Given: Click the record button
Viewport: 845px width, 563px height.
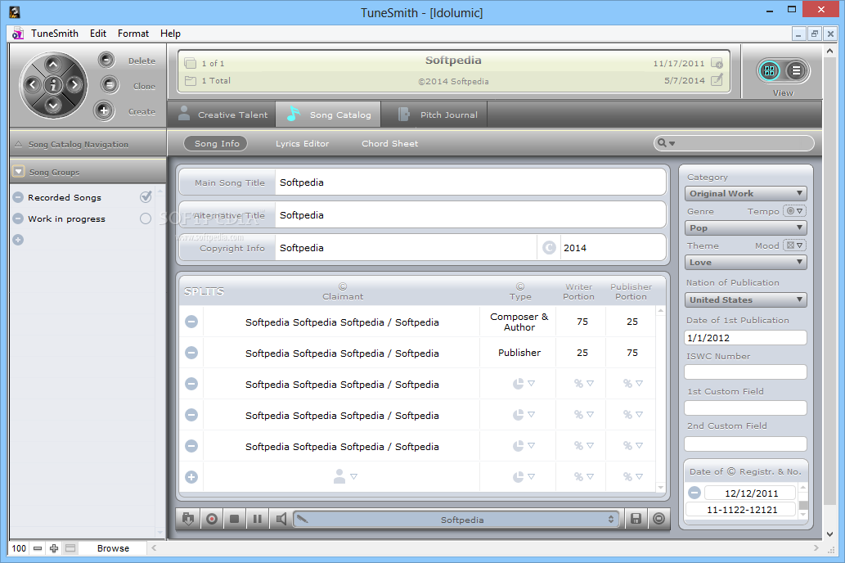Looking at the screenshot, I should click(212, 519).
